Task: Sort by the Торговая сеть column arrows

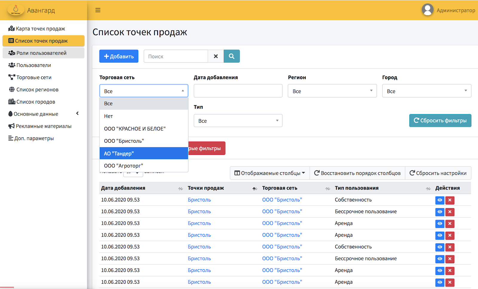Action: pos(328,188)
